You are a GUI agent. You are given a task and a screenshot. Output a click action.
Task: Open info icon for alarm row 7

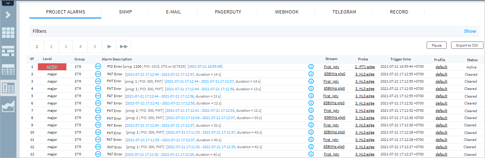pyautogui.click(x=311, y=110)
